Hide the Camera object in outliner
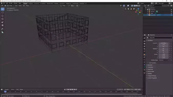173x97 pixels. tap(171, 11)
